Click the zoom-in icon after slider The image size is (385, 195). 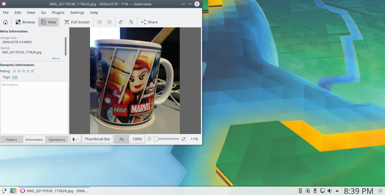coord(184,139)
